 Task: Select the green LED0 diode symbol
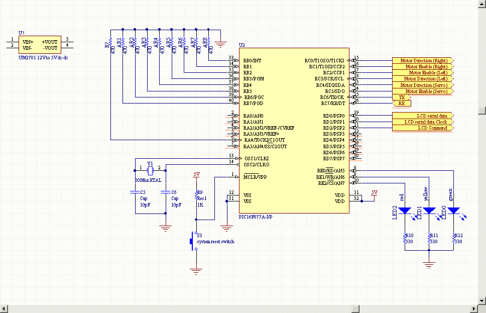[x=453, y=211]
